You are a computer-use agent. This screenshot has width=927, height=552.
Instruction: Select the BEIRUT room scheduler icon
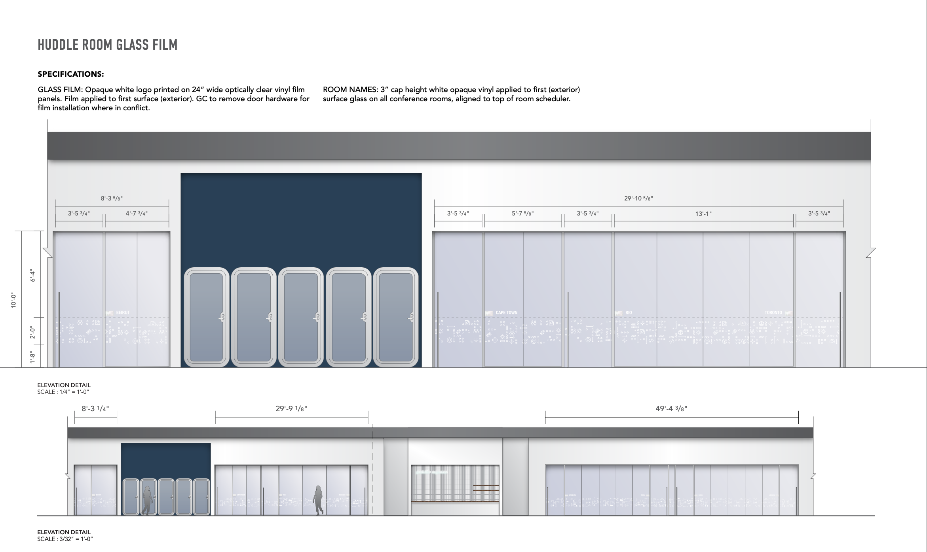click(110, 313)
